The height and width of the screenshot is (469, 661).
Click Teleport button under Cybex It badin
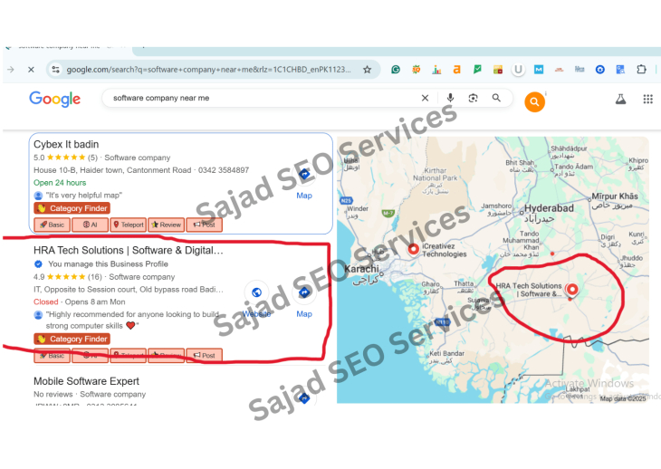pyautogui.click(x=129, y=225)
